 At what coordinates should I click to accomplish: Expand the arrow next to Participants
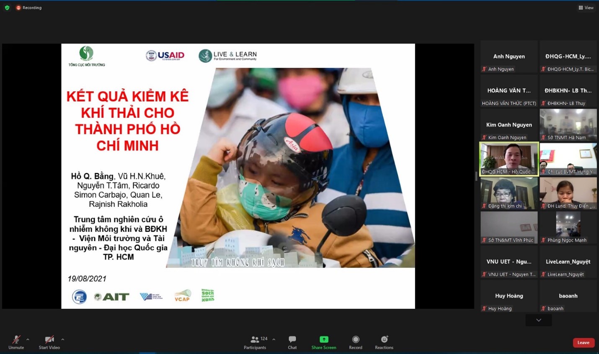click(x=274, y=339)
